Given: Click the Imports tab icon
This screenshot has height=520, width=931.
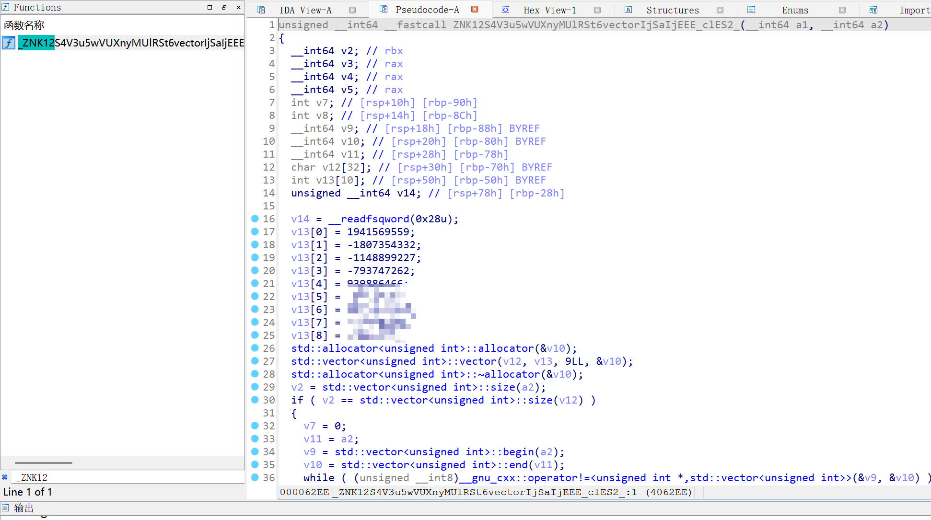Looking at the screenshot, I should click(873, 10).
